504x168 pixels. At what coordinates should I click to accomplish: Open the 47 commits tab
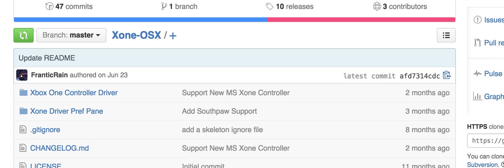[x=69, y=6]
